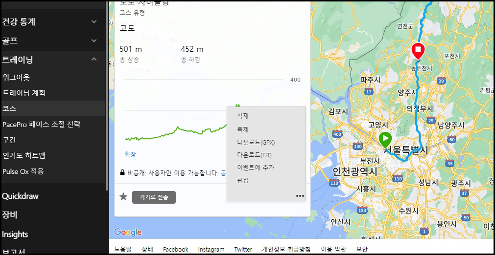The image size is (495, 255).
Task: Choose 다운로드(GPX) menu entry
Action: (256, 142)
